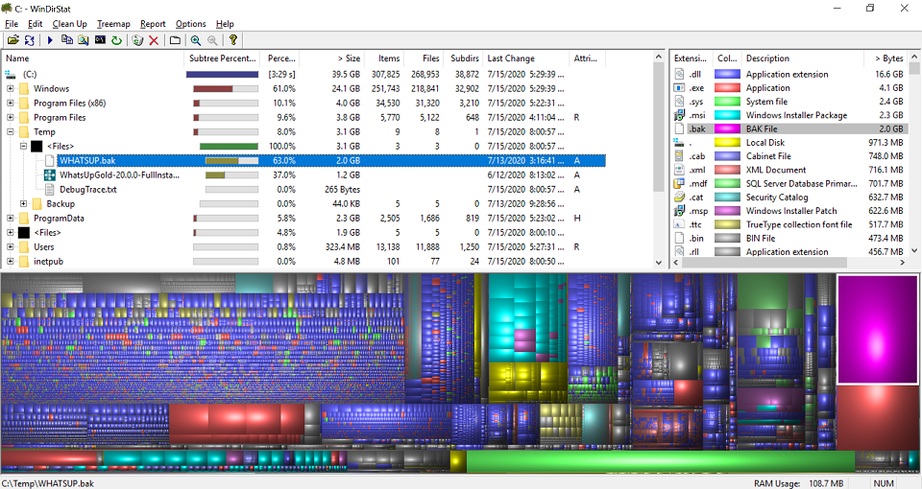Click the large magenta block in treemap
Image resolution: width=922 pixels, height=489 pixels.
point(877,330)
